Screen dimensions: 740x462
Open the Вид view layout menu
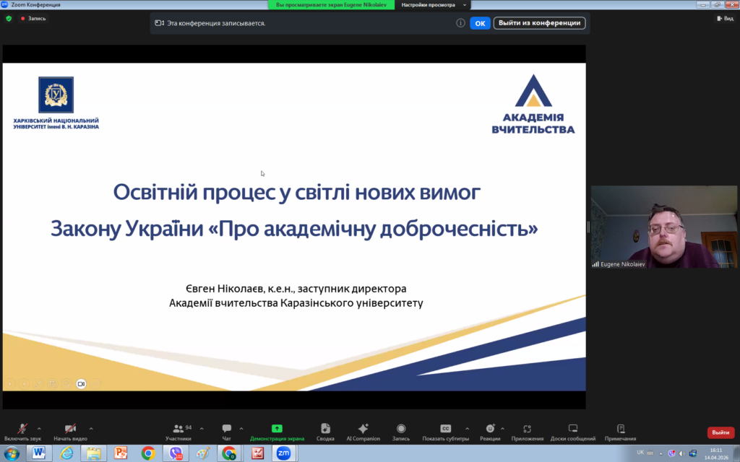[724, 19]
